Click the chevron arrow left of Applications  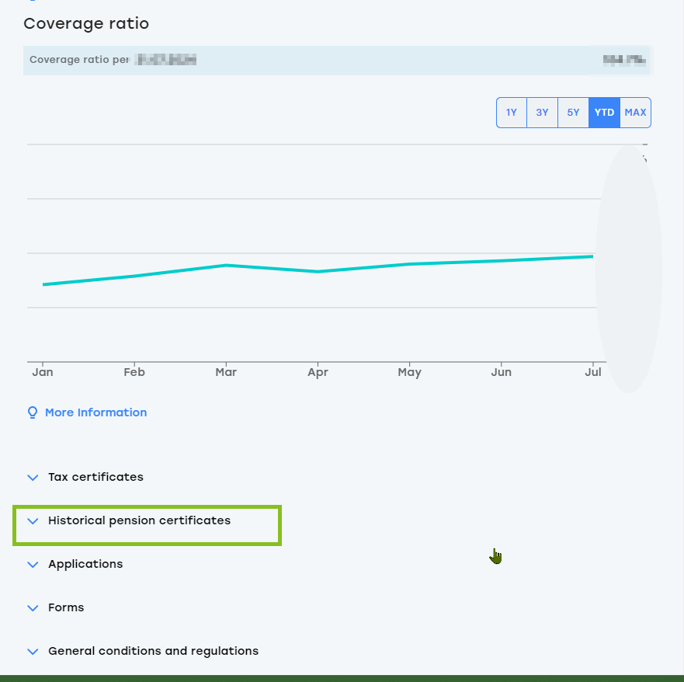pyautogui.click(x=33, y=565)
